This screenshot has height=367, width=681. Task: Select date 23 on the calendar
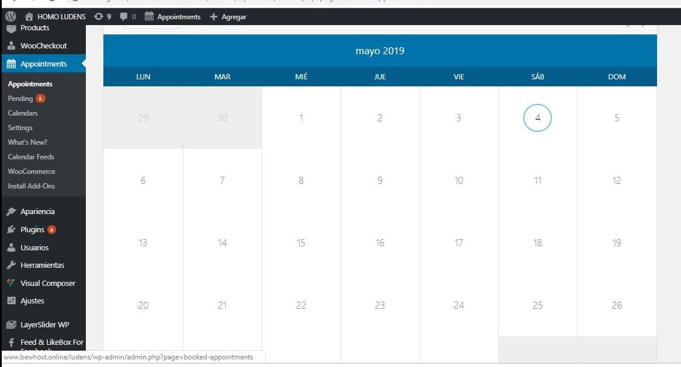[380, 305]
